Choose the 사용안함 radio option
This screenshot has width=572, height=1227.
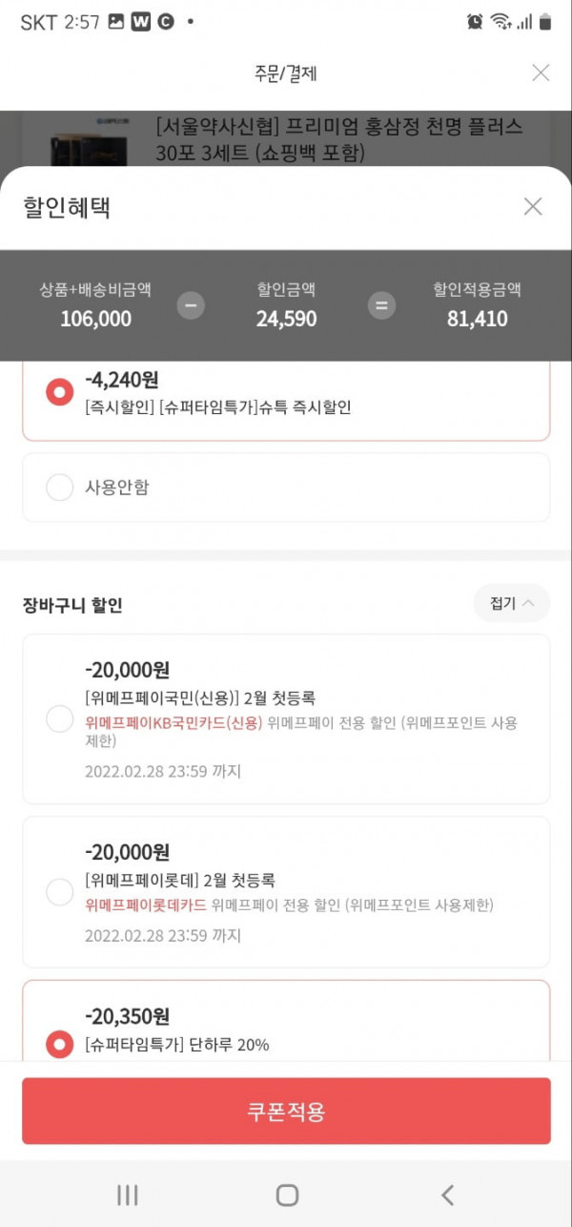[x=59, y=488]
